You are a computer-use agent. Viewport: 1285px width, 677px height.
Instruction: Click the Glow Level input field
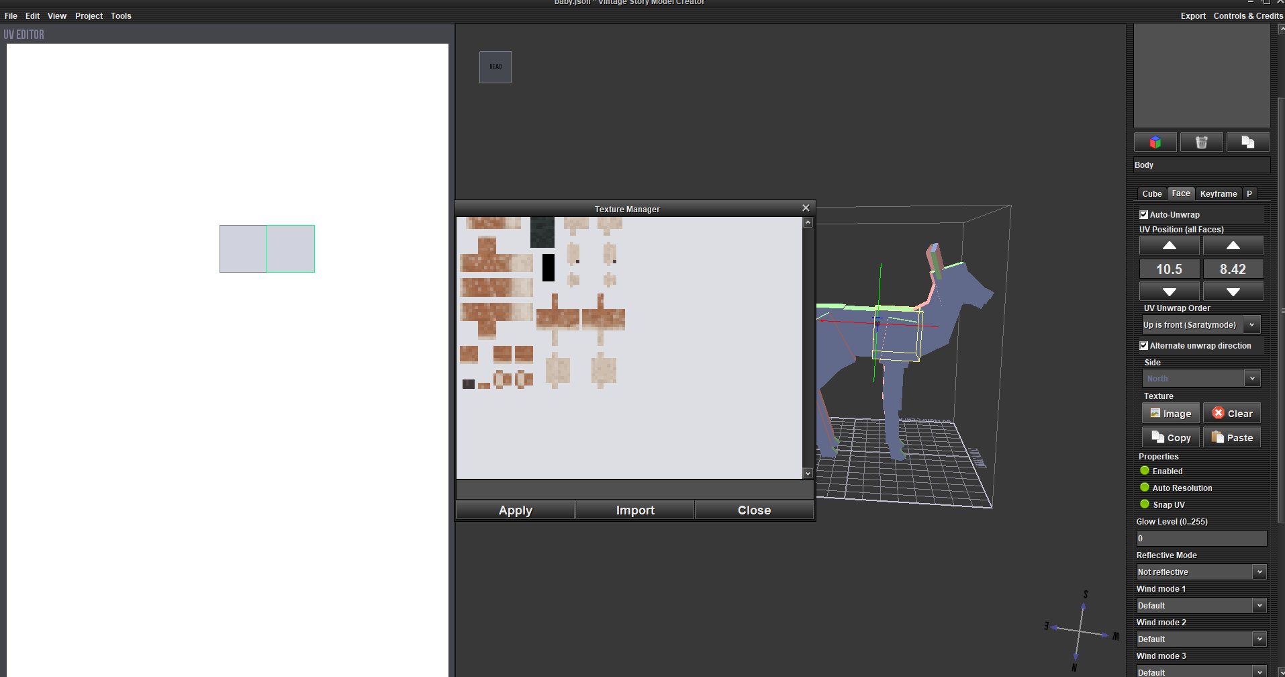pyautogui.click(x=1200, y=539)
